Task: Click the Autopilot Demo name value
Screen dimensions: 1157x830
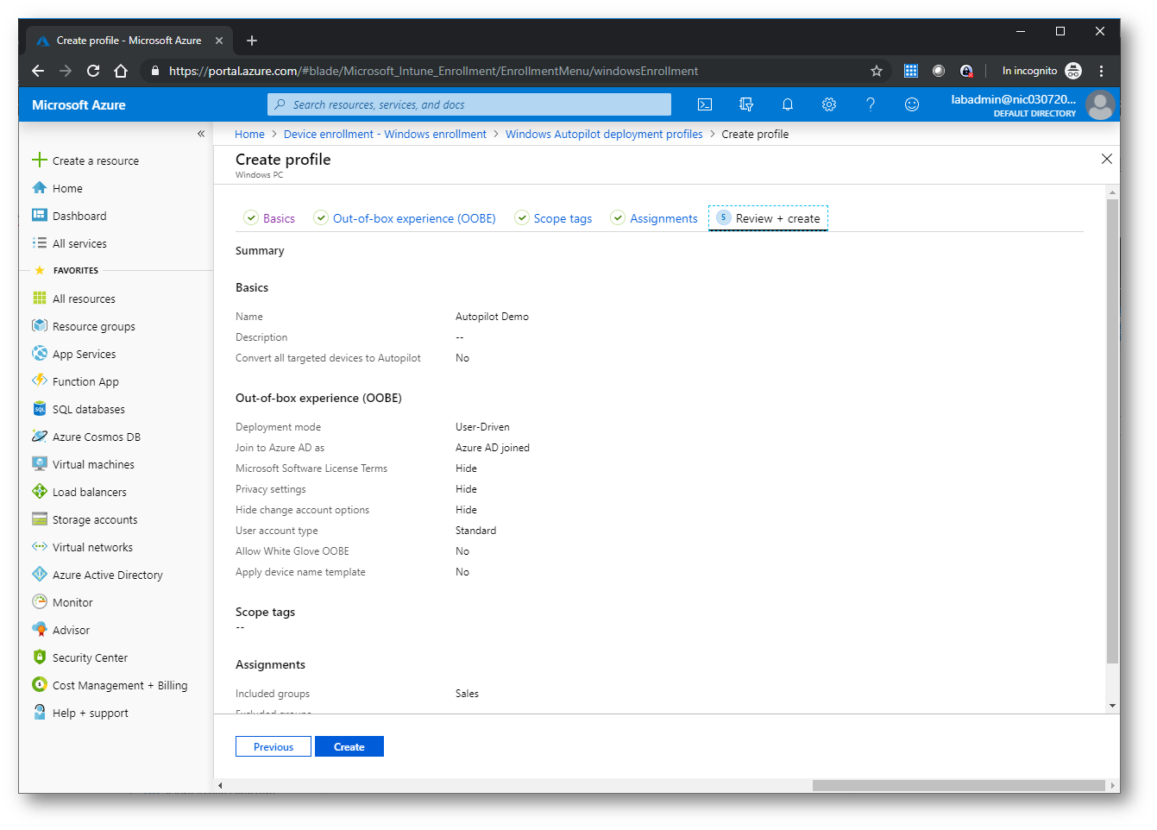Action: (492, 317)
